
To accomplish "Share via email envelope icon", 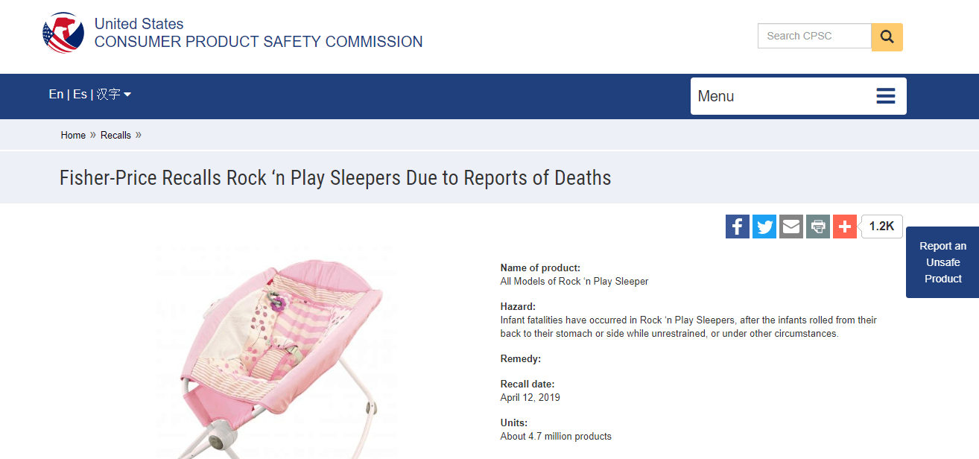I will pos(791,227).
